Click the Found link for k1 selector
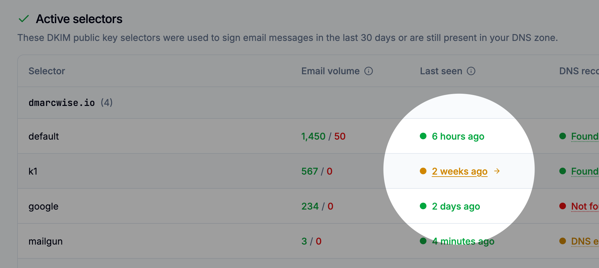 pos(584,171)
